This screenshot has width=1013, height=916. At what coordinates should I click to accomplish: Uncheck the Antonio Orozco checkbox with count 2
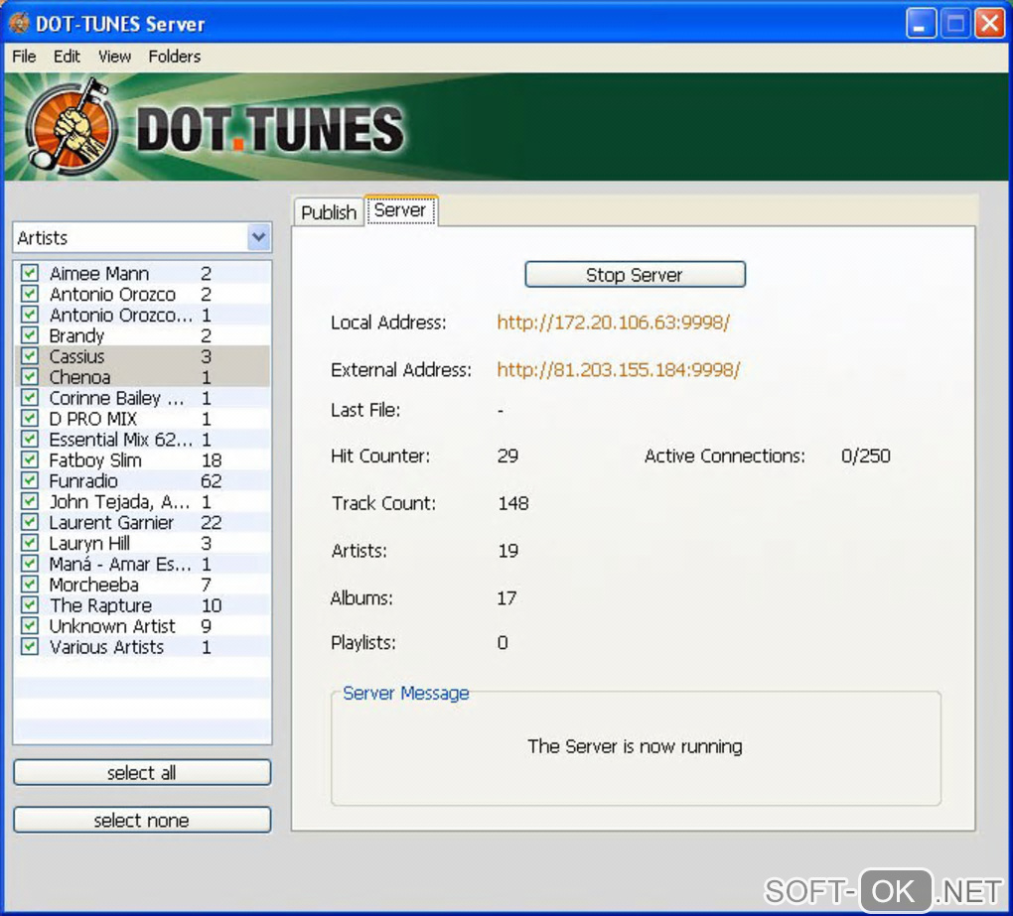click(29, 294)
